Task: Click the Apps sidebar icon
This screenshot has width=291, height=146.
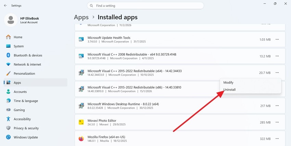Action: [8, 83]
